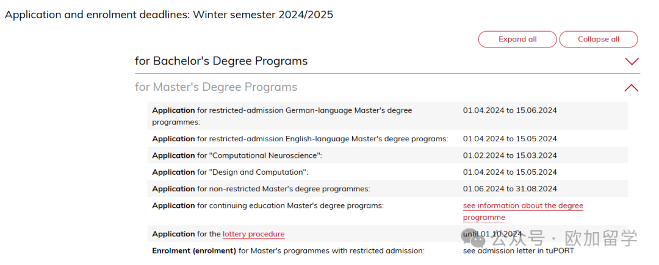This screenshot has height=265, width=659.
Task: Click the continuing education Master's row label
Action: (x=268, y=206)
